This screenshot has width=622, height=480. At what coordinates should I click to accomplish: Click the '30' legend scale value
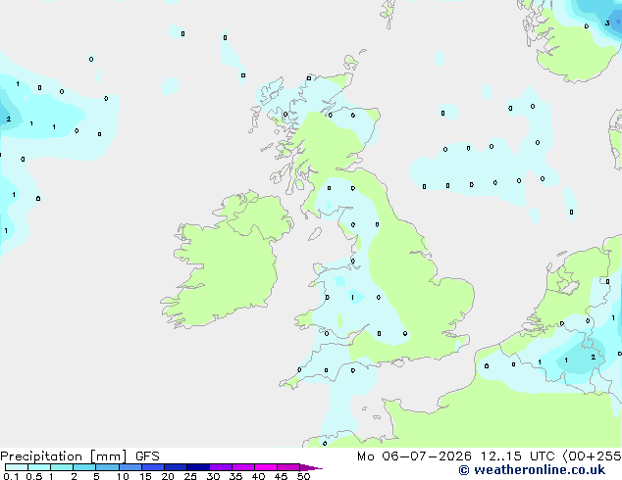point(213,476)
